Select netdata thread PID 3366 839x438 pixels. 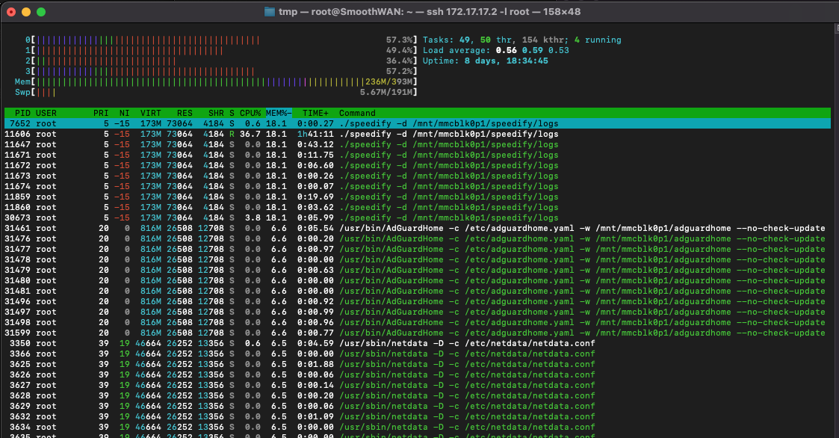click(x=418, y=354)
